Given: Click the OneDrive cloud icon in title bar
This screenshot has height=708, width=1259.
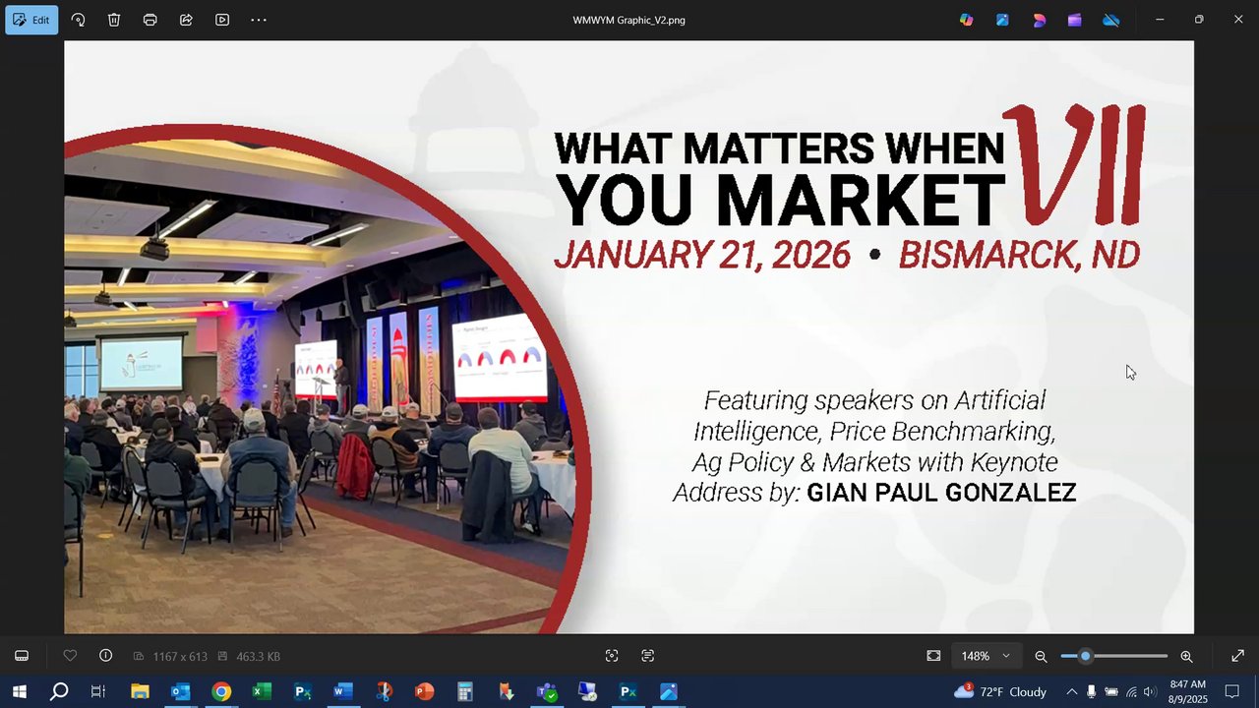Looking at the screenshot, I should 1111,20.
